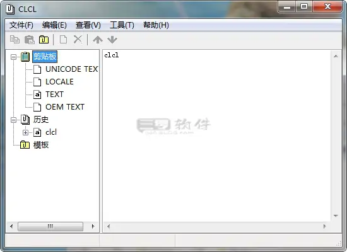Open the 文件(F) menu

coord(21,25)
